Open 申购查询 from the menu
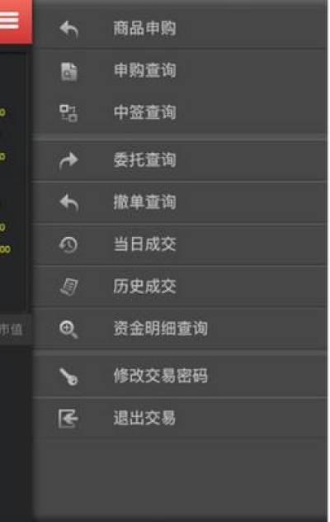 (x=181, y=70)
